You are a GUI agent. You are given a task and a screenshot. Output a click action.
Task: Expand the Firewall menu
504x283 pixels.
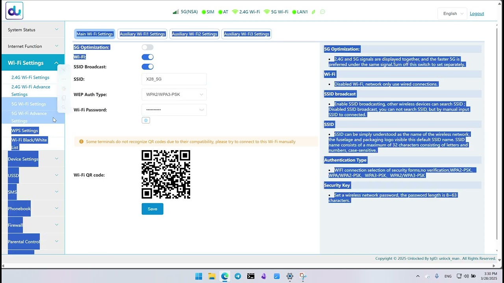(x=32, y=225)
